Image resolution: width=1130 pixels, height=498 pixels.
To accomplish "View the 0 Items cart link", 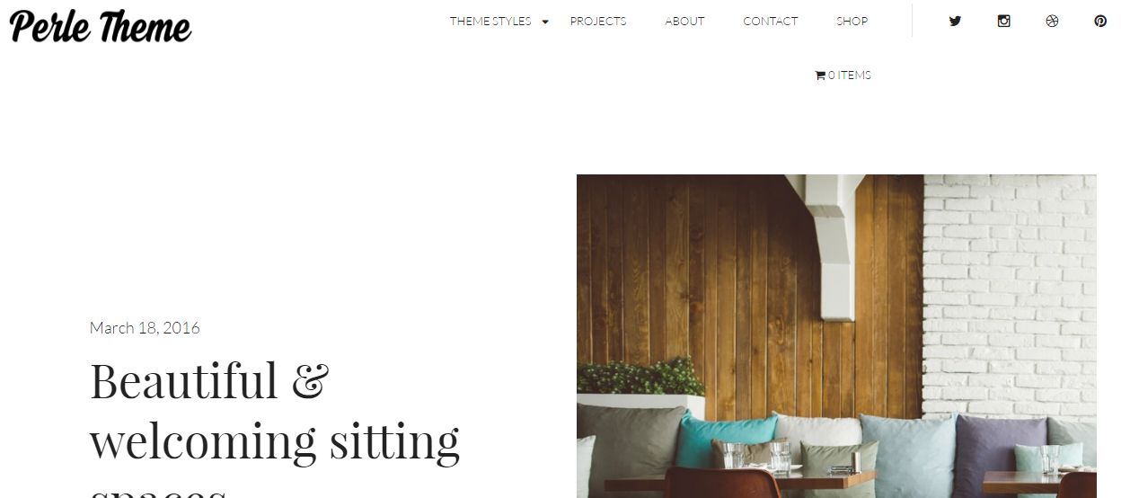I will (843, 76).
